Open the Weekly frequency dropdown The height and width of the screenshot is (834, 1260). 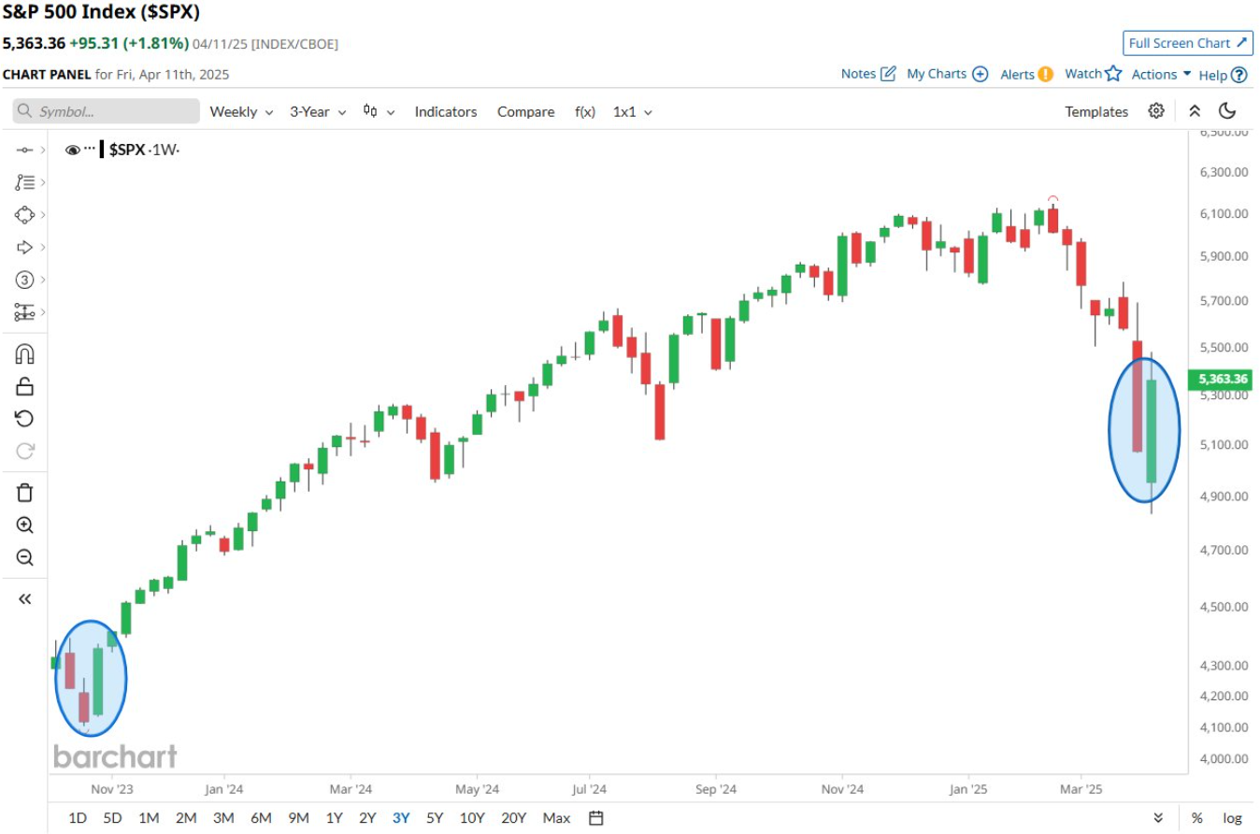pos(241,111)
